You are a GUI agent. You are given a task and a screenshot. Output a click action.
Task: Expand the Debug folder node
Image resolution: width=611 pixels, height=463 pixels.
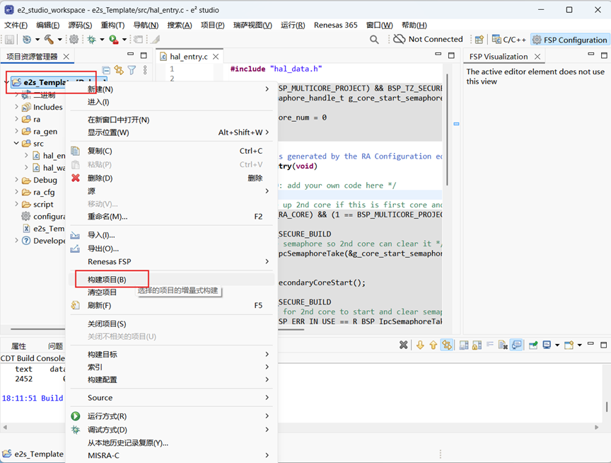pyautogui.click(x=16, y=180)
